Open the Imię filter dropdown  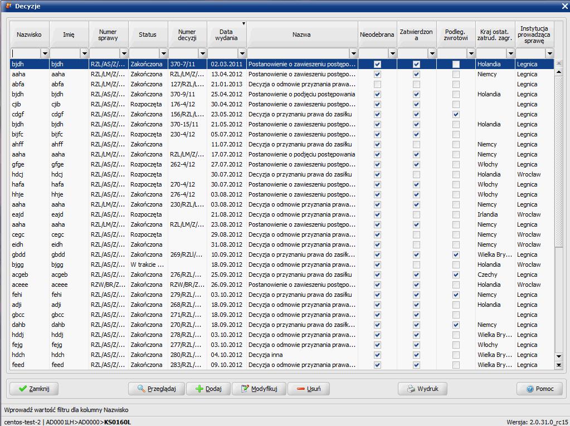click(x=84, y=53)
